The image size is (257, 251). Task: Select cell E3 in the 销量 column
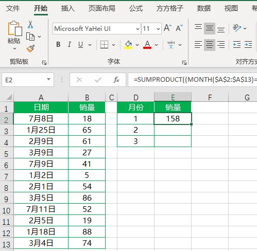[173, 130]
